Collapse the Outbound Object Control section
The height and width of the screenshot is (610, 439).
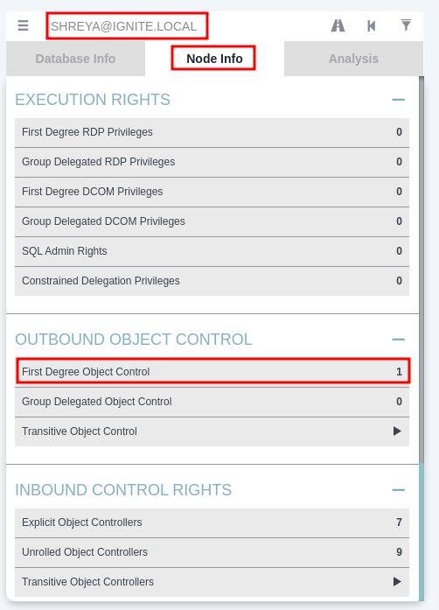click(398, 340)
